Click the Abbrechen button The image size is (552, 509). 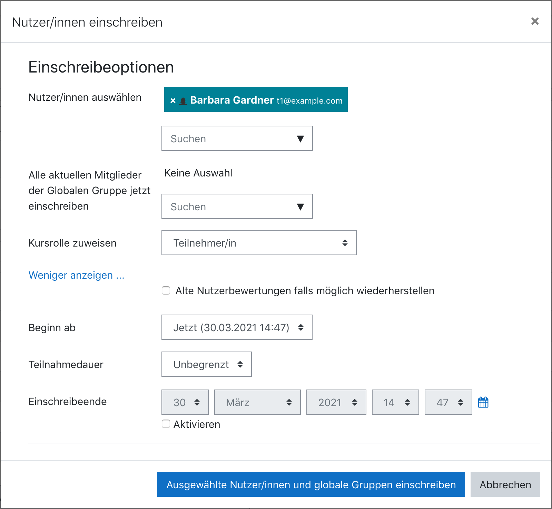(505, 484)
